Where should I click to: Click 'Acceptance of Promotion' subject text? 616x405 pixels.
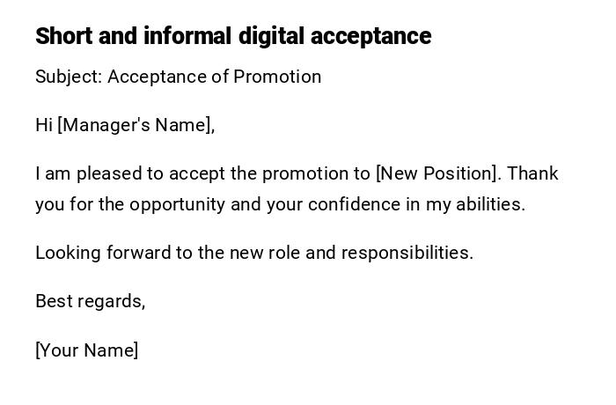pyautogui.click(x=214, y=77)
